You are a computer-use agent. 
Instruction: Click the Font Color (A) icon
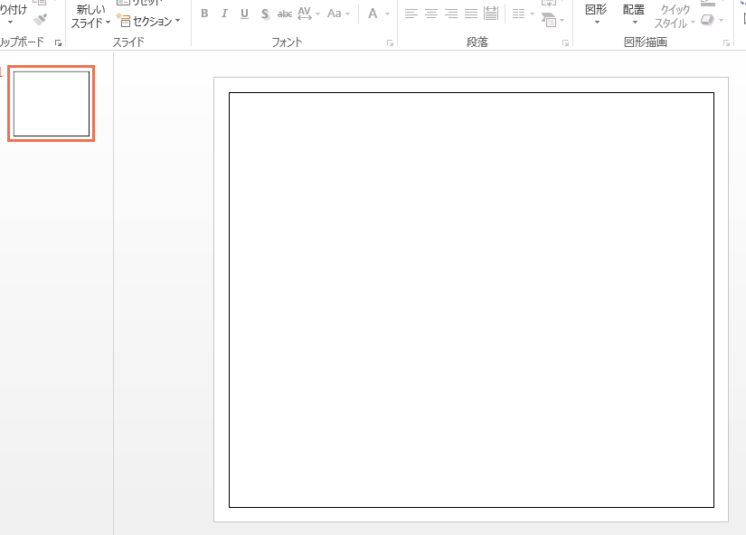(373, 14)
